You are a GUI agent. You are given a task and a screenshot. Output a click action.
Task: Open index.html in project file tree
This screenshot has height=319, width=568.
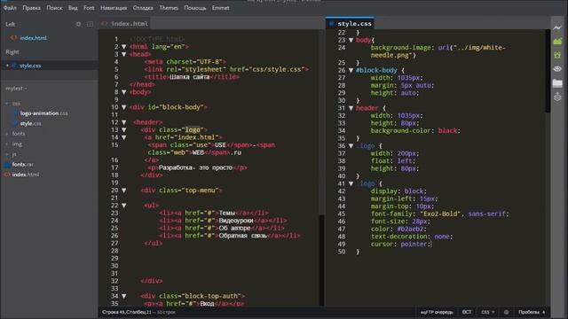click(x=26, y=175)
